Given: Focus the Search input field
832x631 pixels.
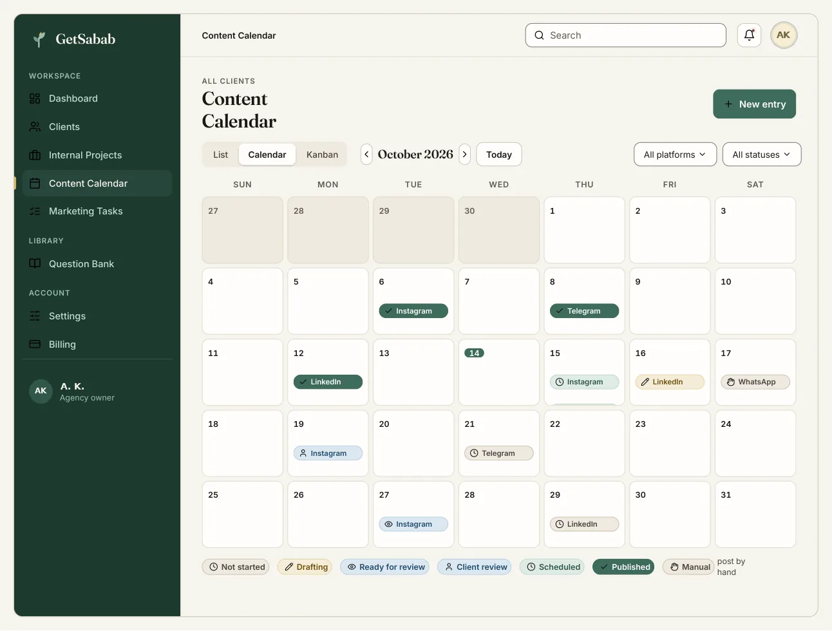Looking at the screenshot, I should click(626, 35).
